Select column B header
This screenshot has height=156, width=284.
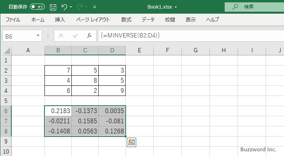click(58, 50)
